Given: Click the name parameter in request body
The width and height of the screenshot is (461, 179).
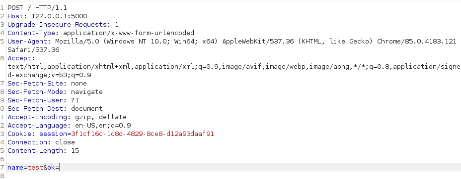Looking at the screenshot, I should (x=15, y=168).
